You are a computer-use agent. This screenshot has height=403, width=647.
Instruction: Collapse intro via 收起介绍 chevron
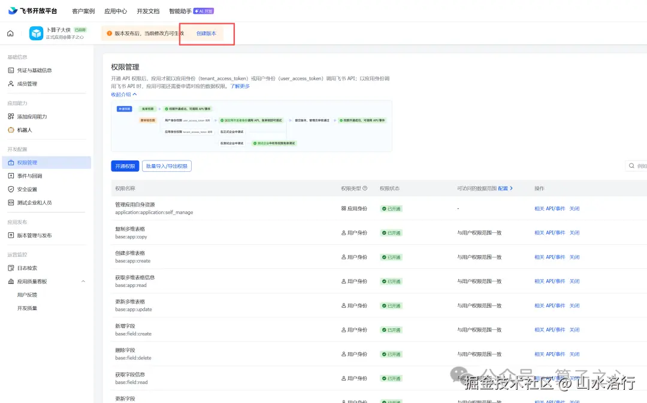(135, 95)
